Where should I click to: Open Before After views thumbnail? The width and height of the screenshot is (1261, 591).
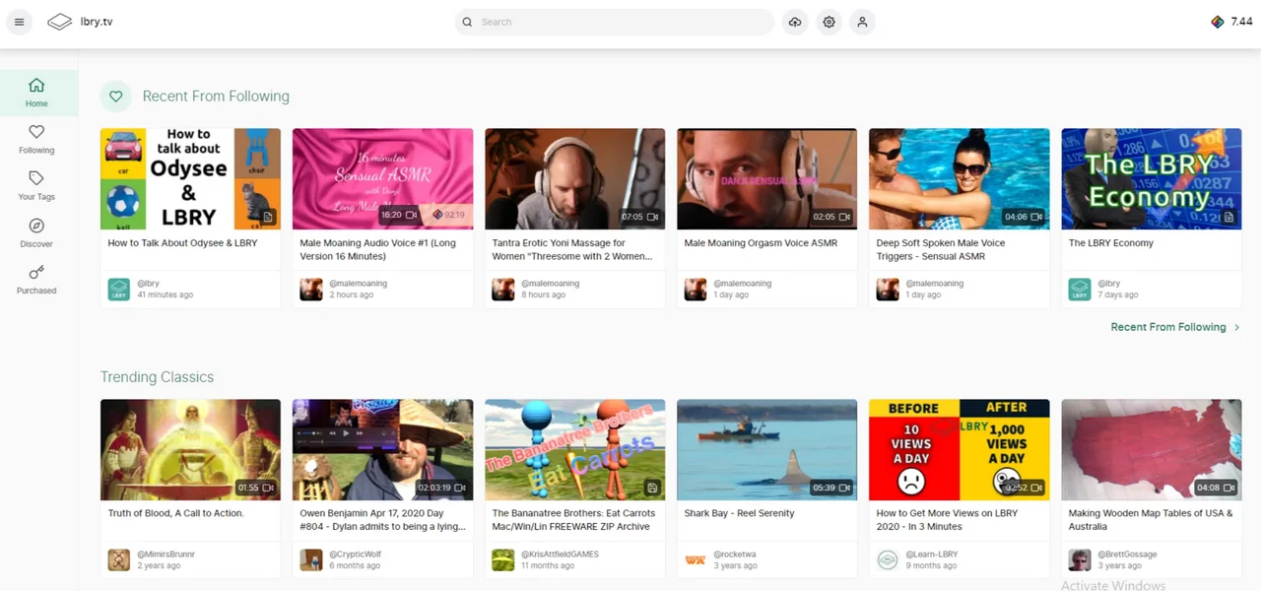959,449
